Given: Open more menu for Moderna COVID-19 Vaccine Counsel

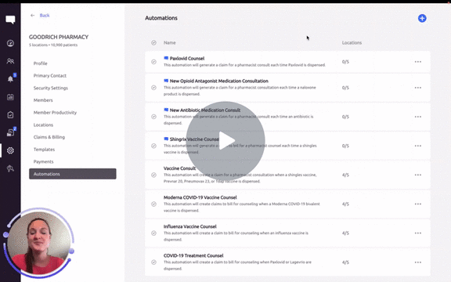Looking at the screenshot, I should click(x=418, y=204).
